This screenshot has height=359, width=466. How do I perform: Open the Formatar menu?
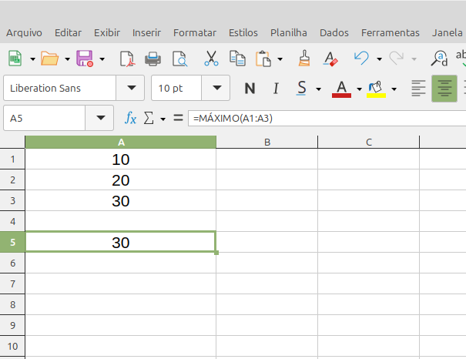coord(195,32)
